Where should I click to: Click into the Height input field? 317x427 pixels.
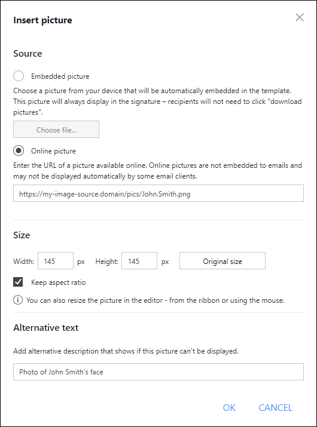pyautogui.click(x=139, y=261)
